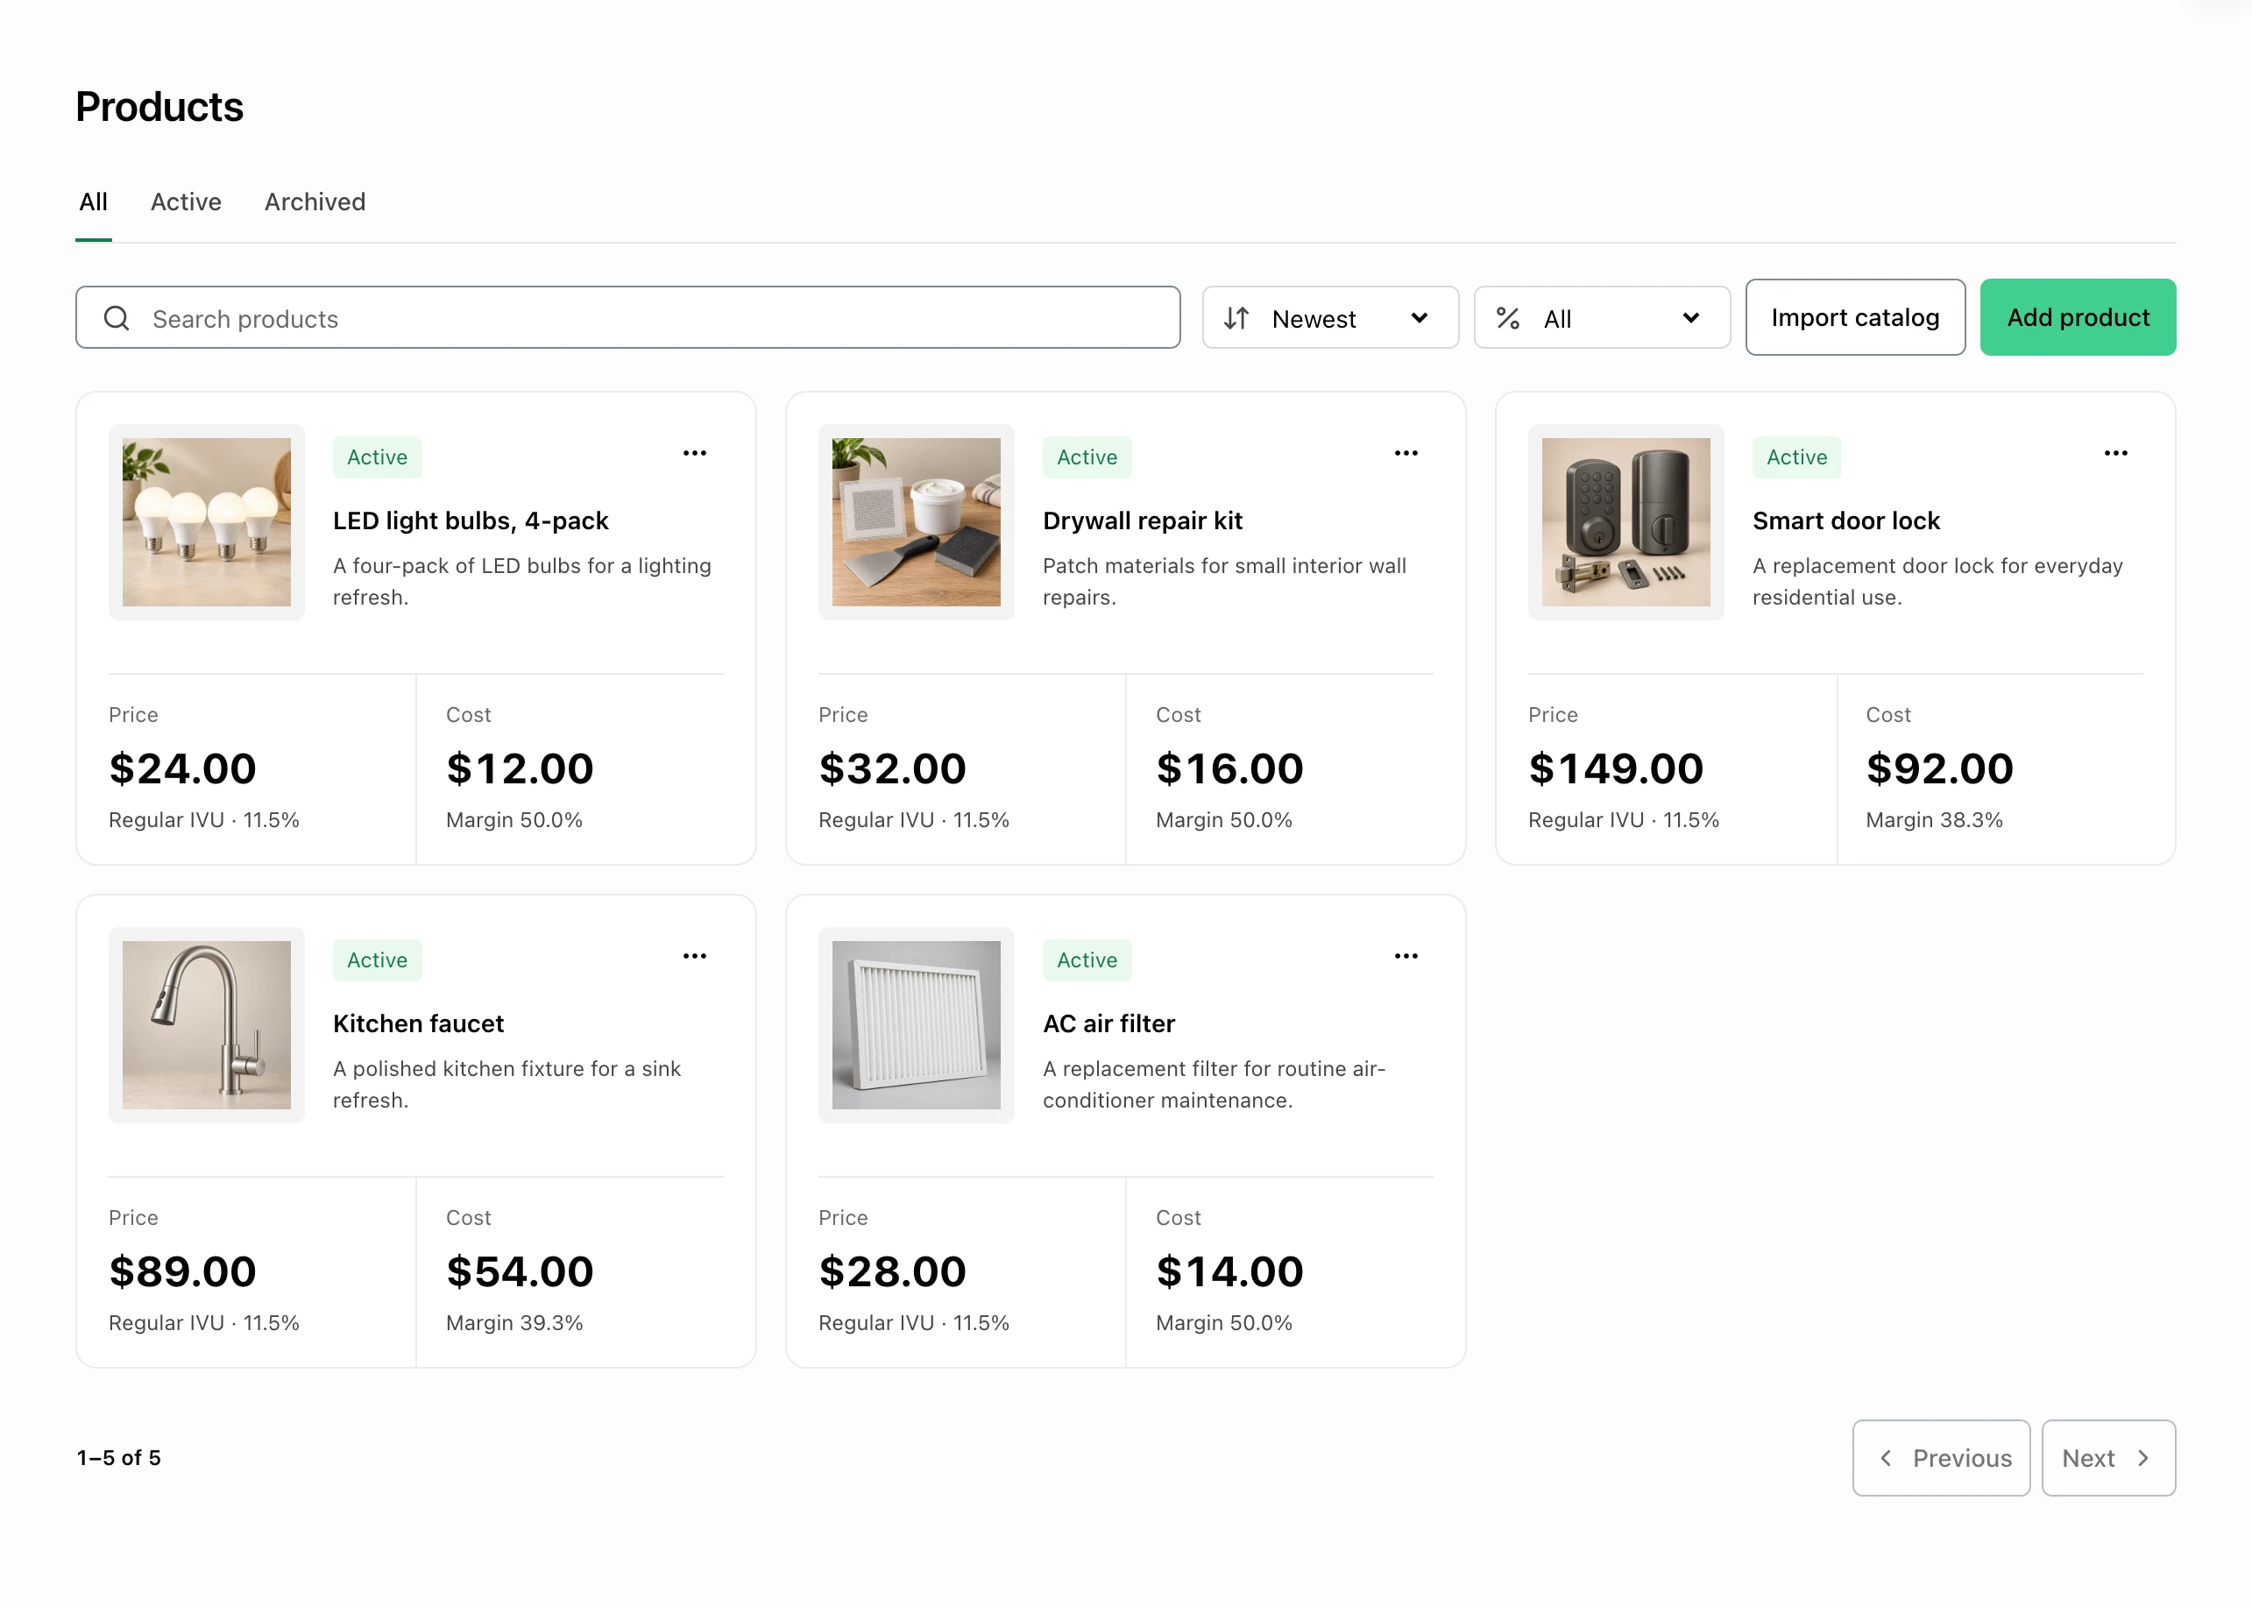The width and height of the screenshot is (2252, 1607).
Task: Click the Kitchen faucet title
Action: tap(418, 1023)
